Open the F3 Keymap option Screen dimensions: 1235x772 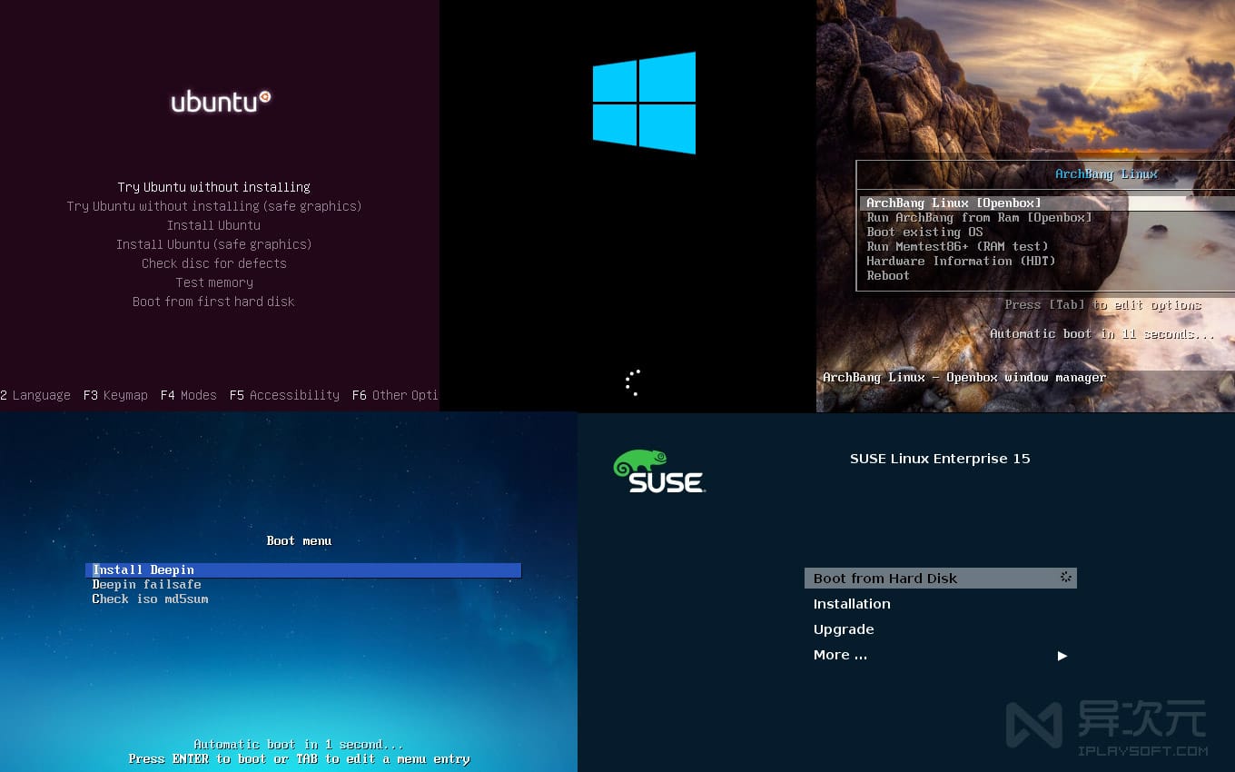[115, 395]
